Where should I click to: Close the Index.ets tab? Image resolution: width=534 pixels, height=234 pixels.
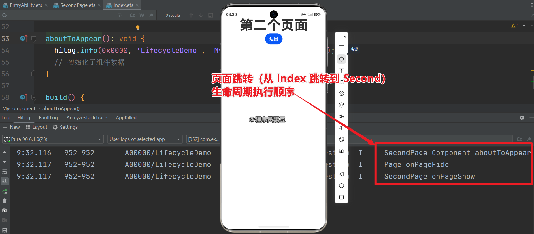(137, 5)
